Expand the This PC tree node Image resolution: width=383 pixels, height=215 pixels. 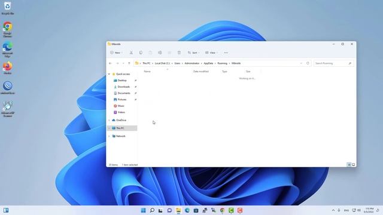coord(109,128)
